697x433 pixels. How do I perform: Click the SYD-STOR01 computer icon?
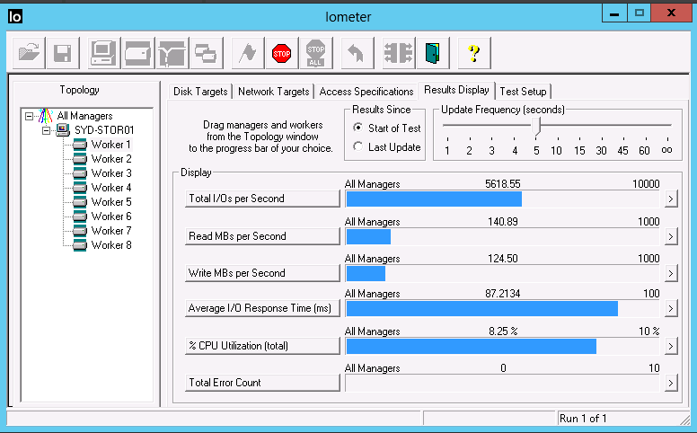click(63, 130)
